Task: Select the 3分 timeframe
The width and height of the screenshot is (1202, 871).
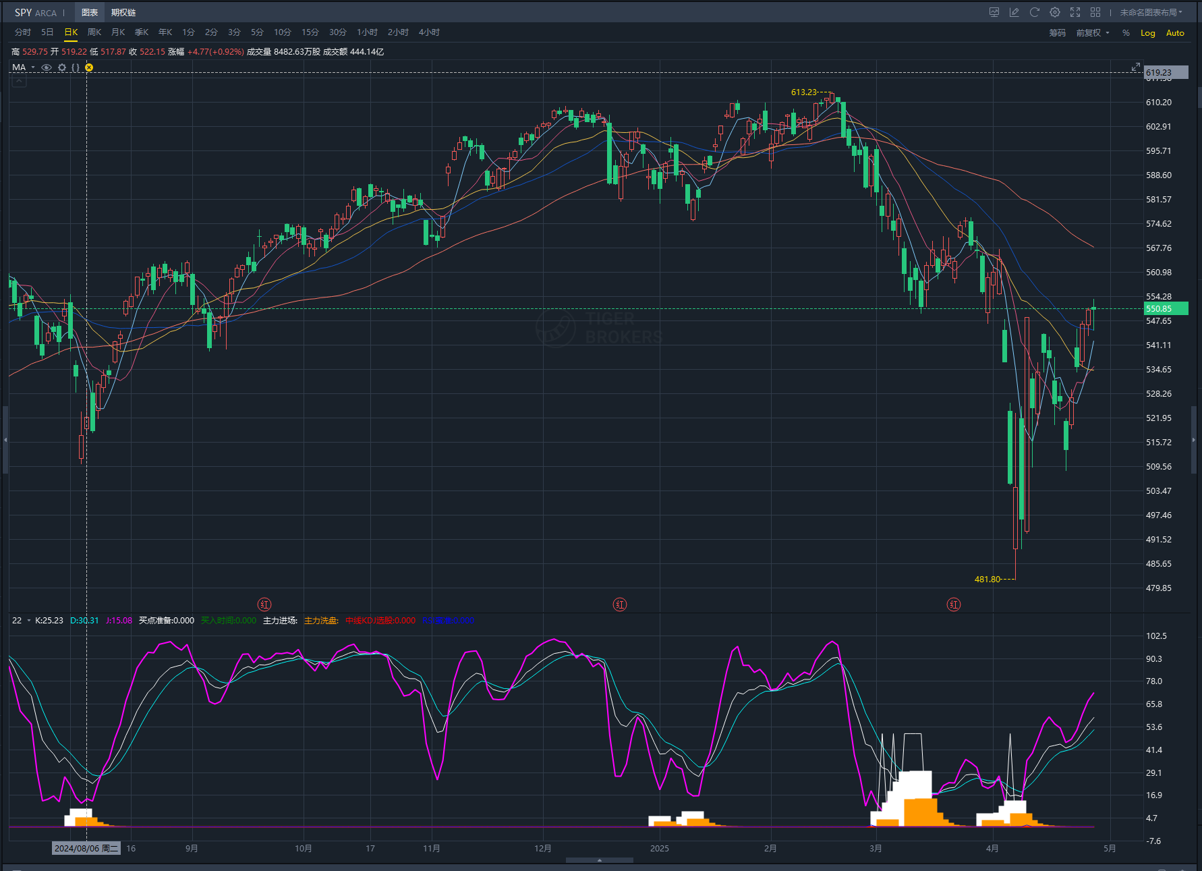Action: pos(234,32)
